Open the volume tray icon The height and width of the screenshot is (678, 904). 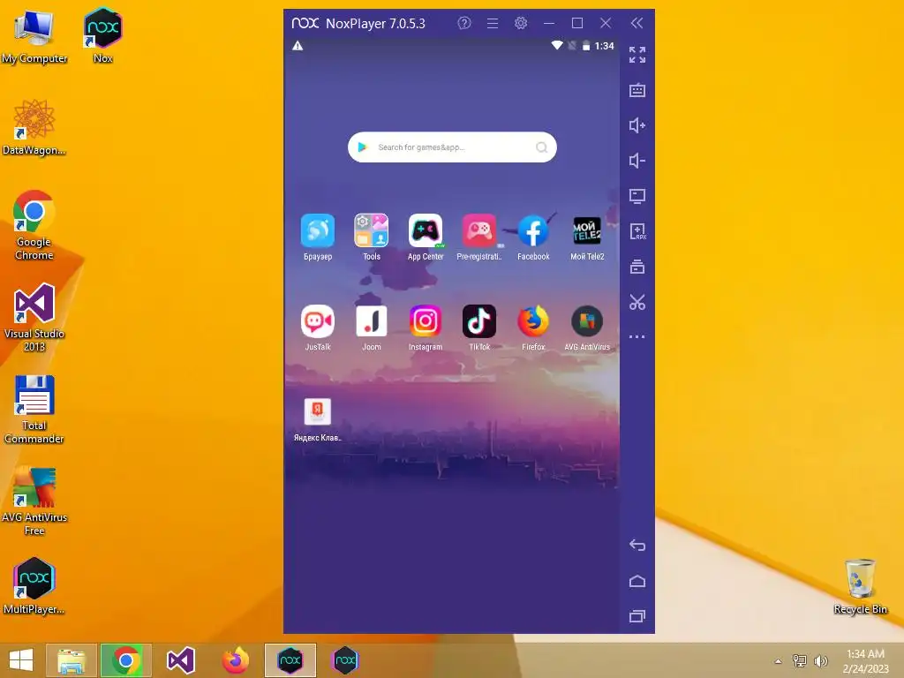point(821,661)
